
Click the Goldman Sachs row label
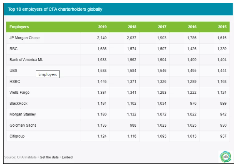coord(23,125)
